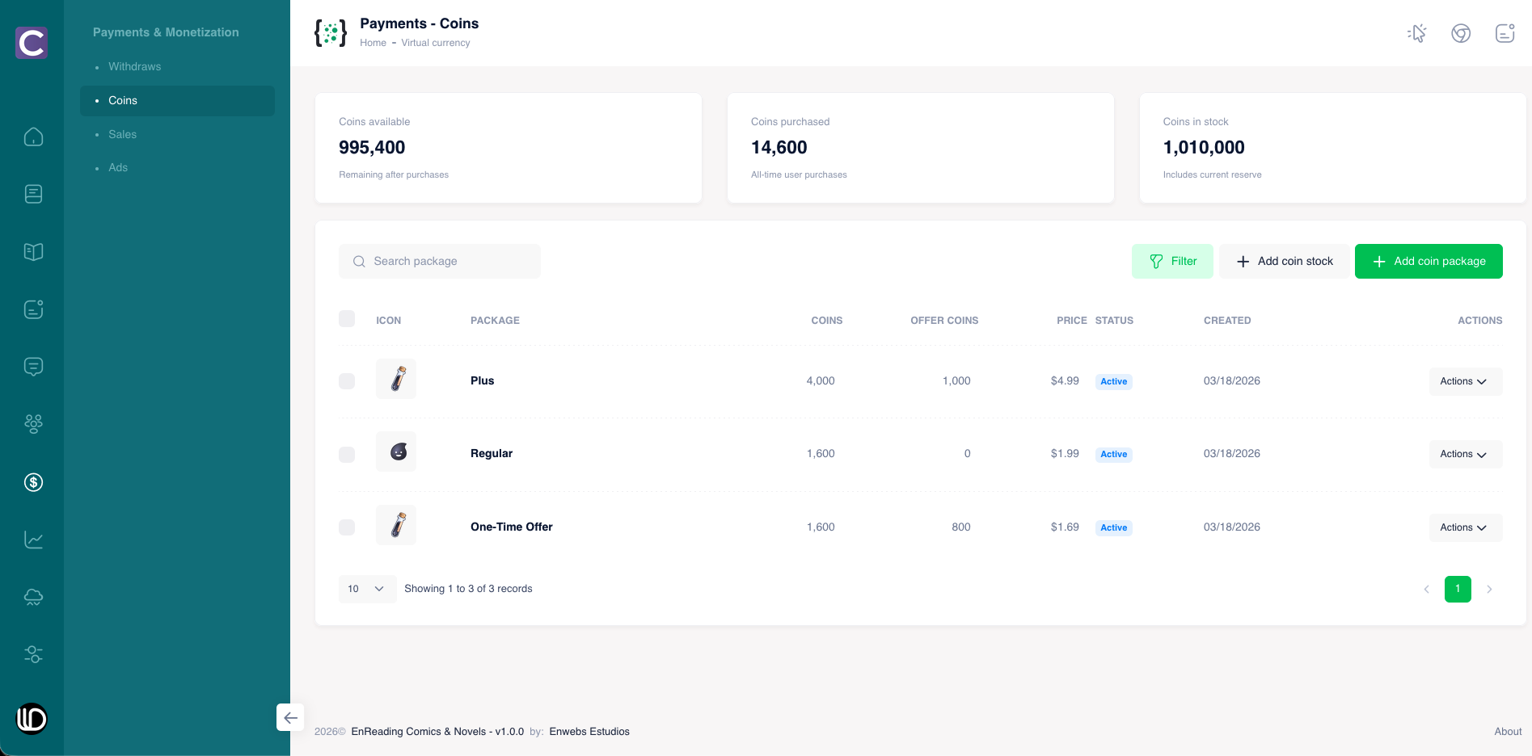Open the open-book library sidebar icon
The image size is (1532, 756).
coord(33,252)
